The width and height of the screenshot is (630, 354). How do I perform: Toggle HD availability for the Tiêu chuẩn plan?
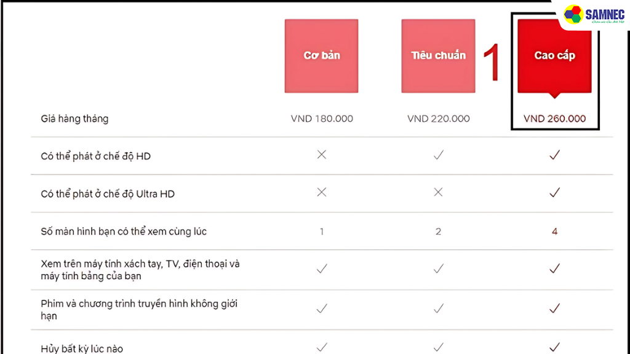tap(438, 155)
